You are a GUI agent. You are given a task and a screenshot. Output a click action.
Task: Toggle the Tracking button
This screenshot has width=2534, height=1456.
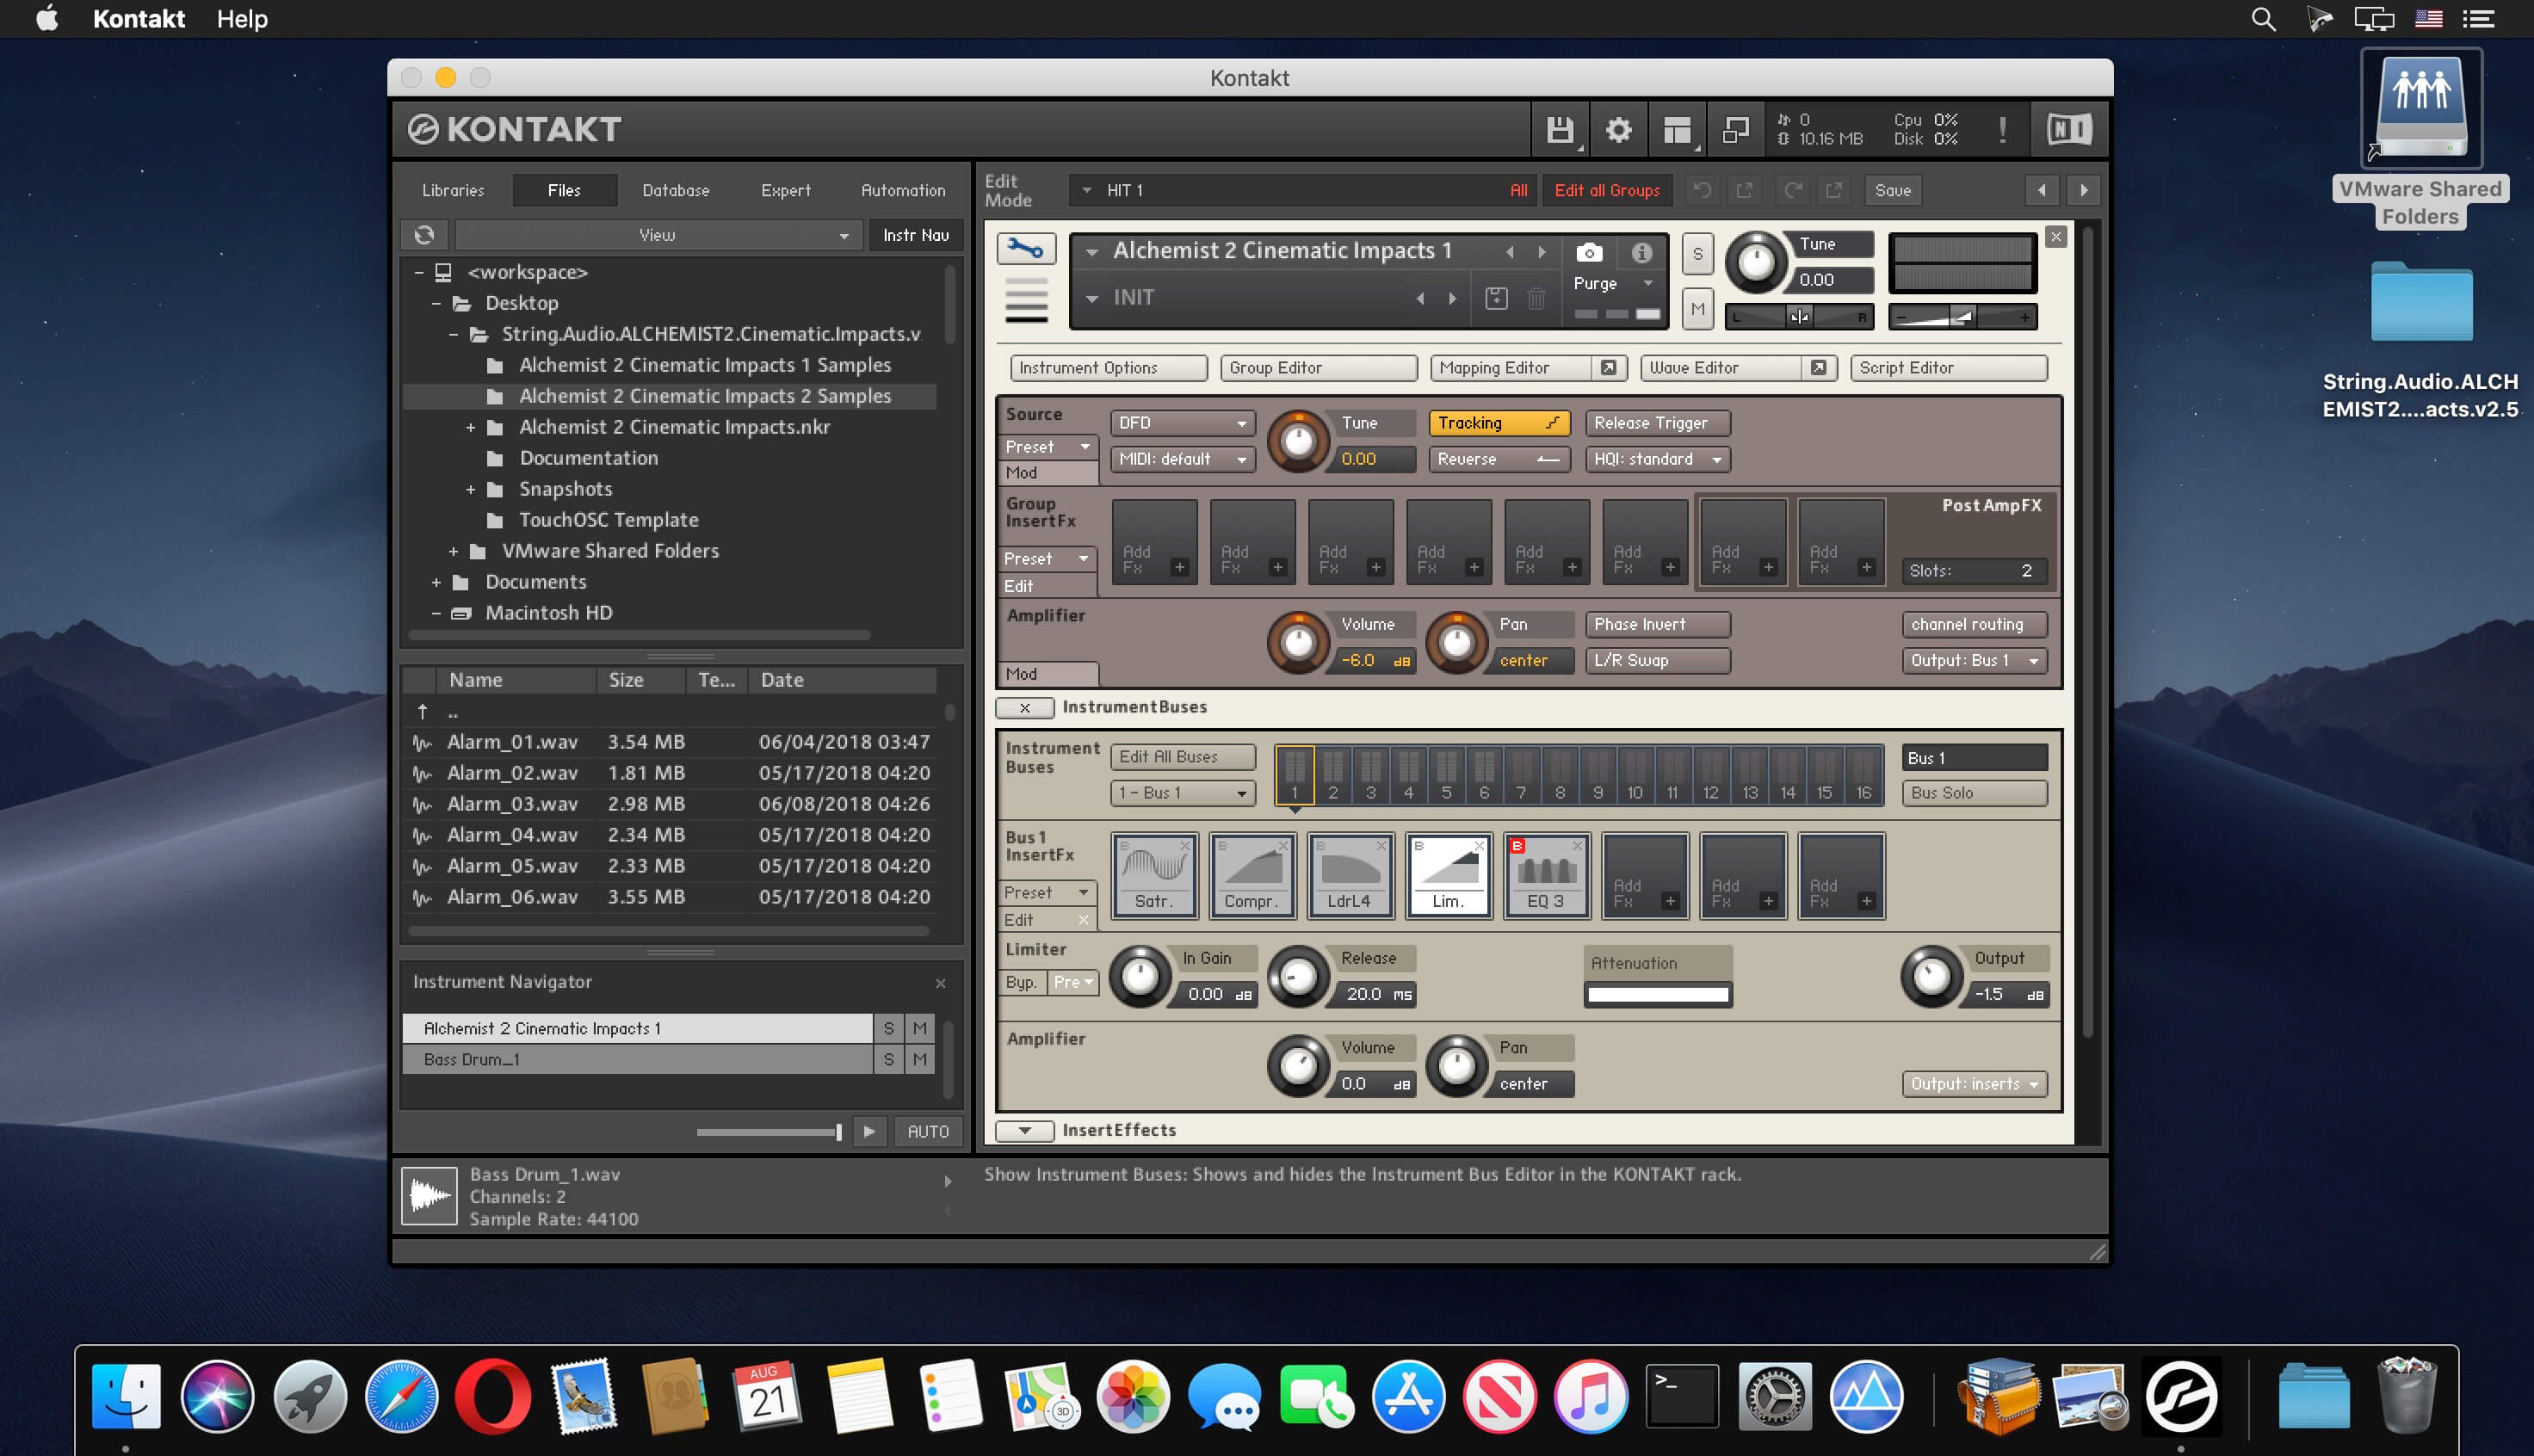point(1499,423)
